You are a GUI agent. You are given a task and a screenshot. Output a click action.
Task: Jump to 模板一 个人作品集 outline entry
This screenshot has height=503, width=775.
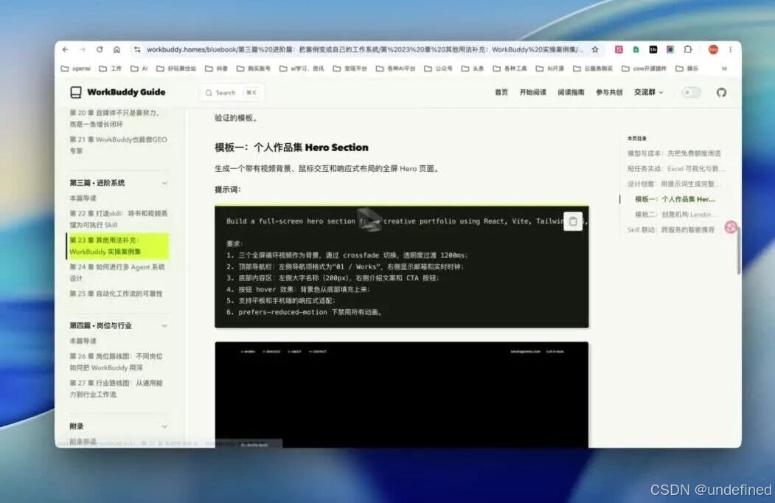675,199
